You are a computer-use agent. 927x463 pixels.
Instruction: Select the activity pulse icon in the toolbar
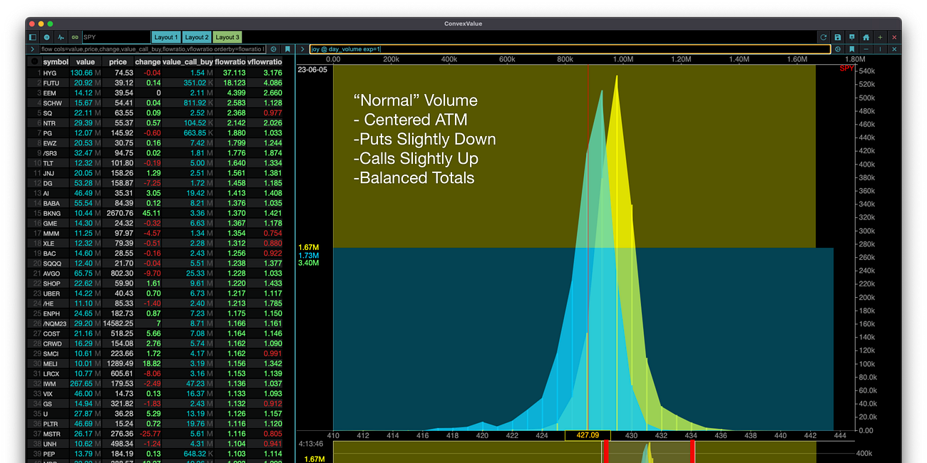61,37
